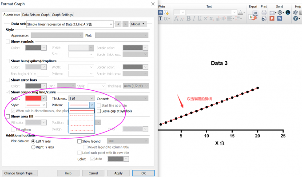Click the Export graph icon
302x177 pixels.
point(253,16)
